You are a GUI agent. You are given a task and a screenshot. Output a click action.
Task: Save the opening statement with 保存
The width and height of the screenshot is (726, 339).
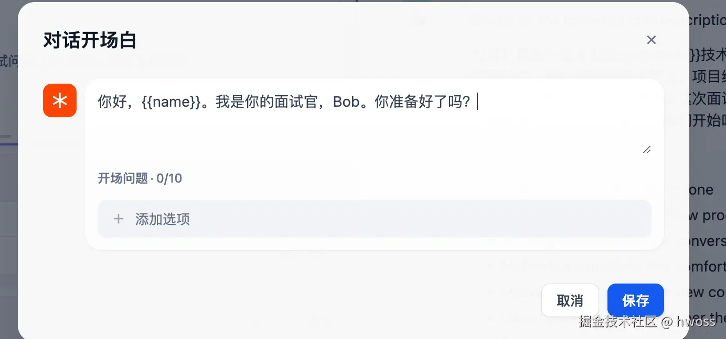coord(636,300)
